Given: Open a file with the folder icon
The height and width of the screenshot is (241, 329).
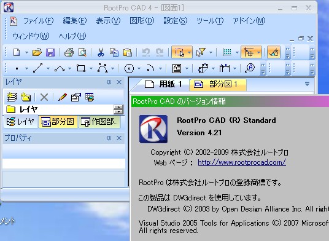Looking at the screenshot, I should coord(37,52).
